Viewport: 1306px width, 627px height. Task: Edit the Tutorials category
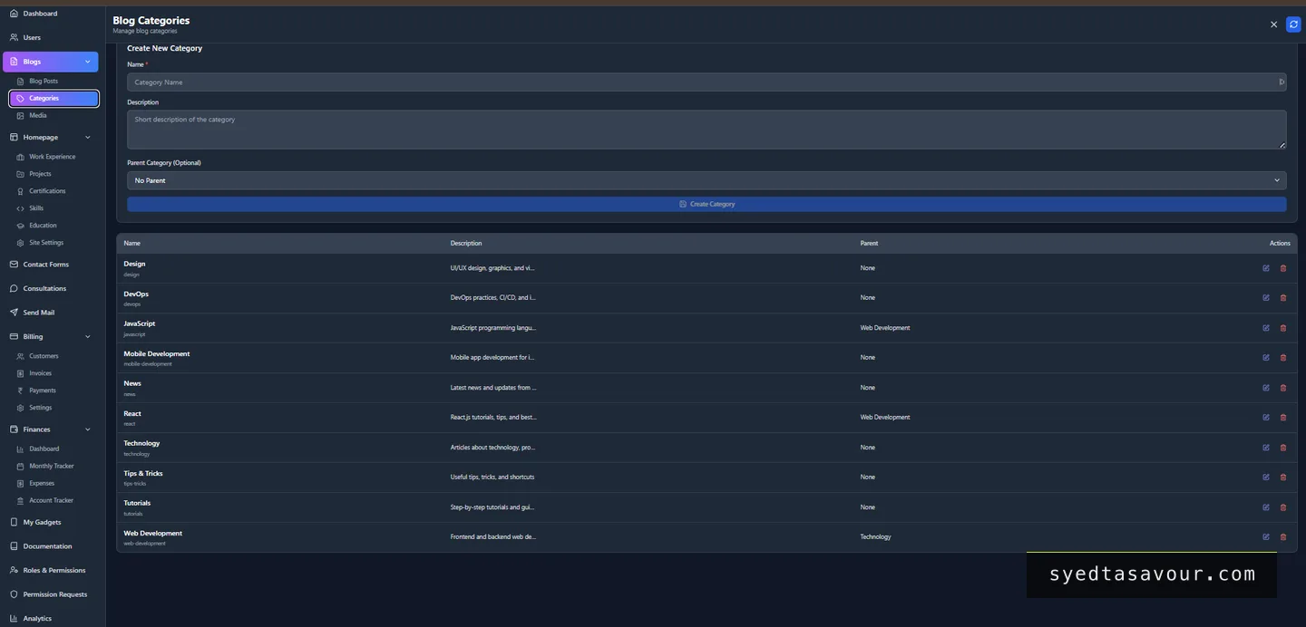1266,507
